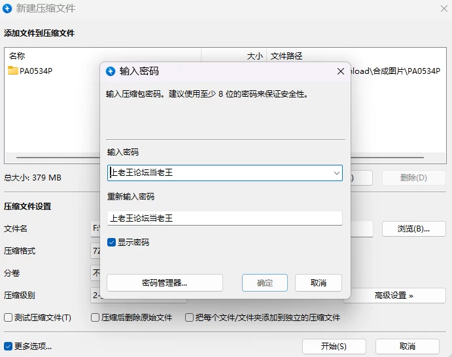Enable 测试压缩文件(T) checkbox
Viewport: 452px width, 357px height.
tap(8, 318)
